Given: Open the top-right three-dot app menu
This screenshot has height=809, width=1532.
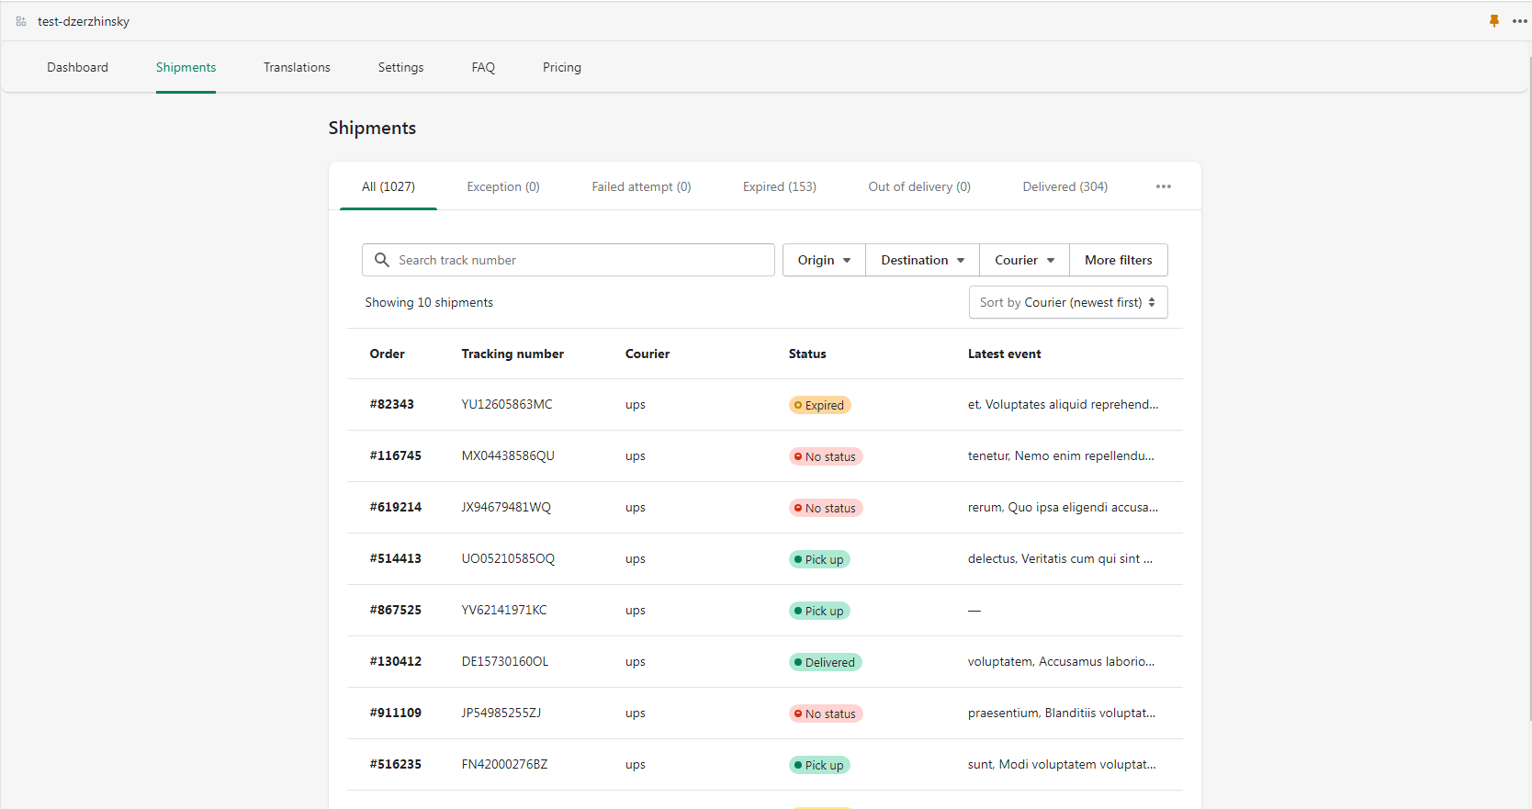Looking at the screenshot, I should pyautogui.click(x=1520, y=21).
